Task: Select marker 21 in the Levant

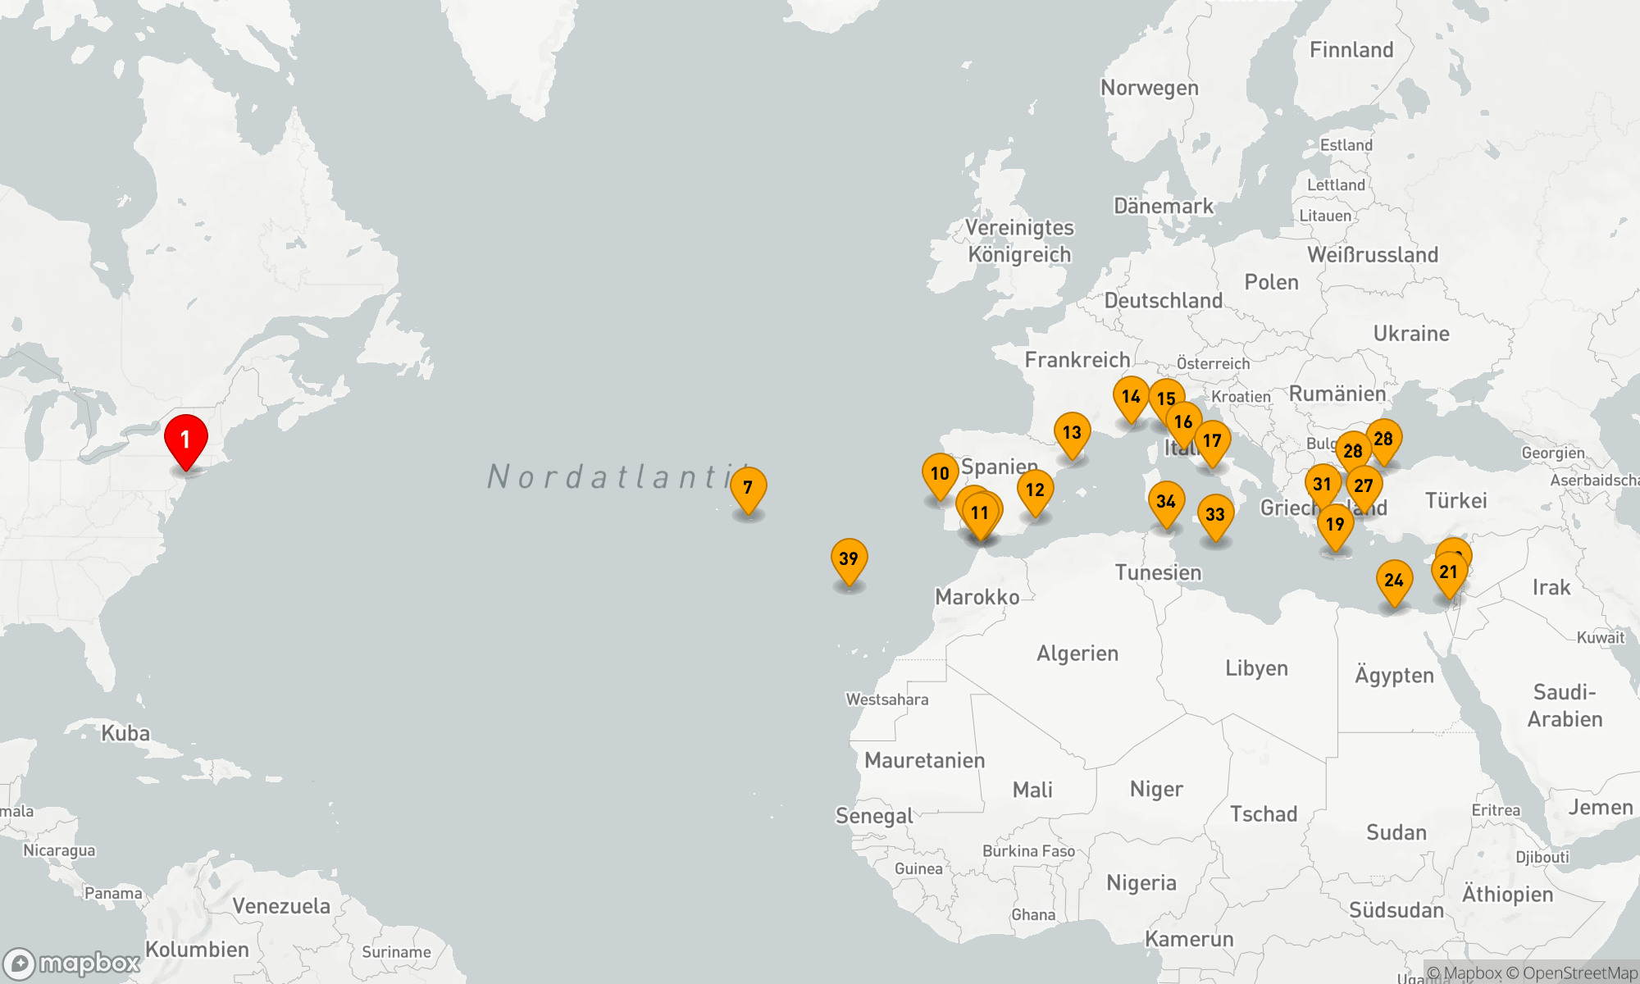Action: click(1449, 572)
